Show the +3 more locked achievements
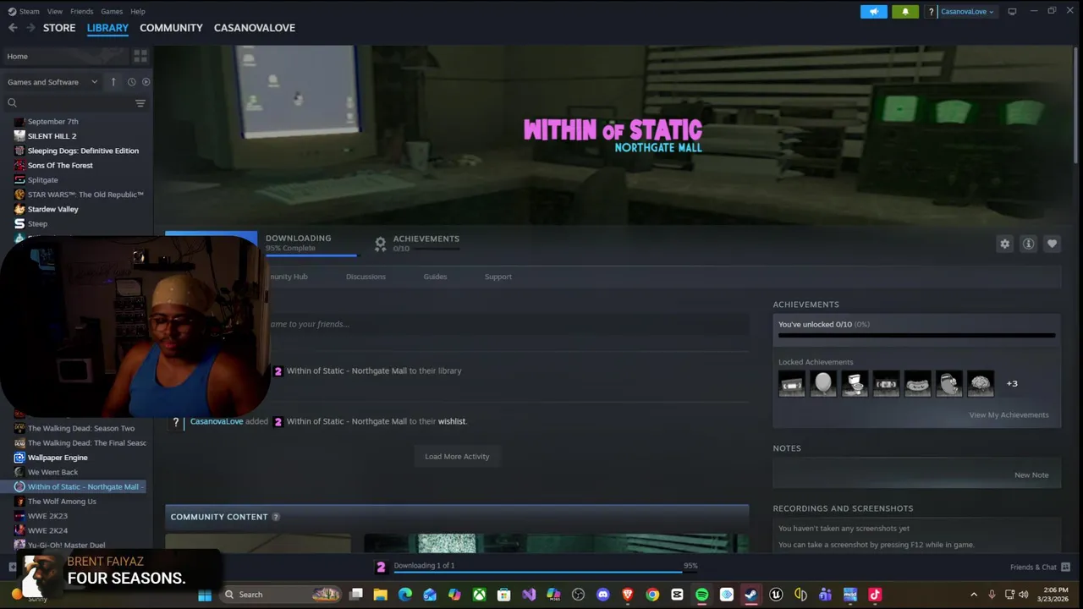Screen dimensions: 1083x609 click(1012, 384)
